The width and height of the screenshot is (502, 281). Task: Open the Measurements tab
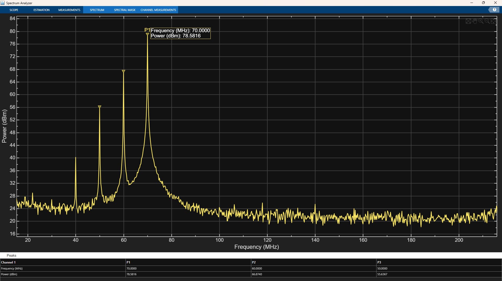click(69, 10)
